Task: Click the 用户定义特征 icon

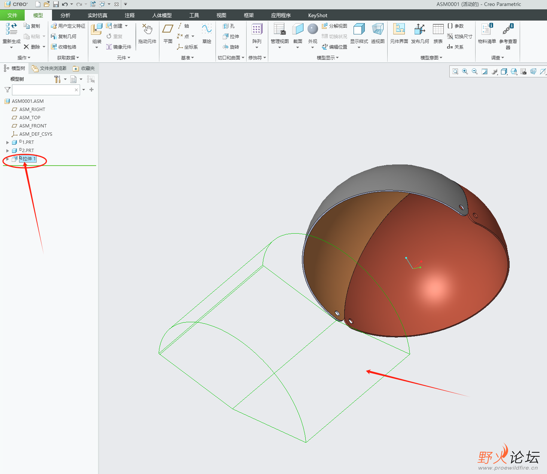Action: click(x=54, y=26)
